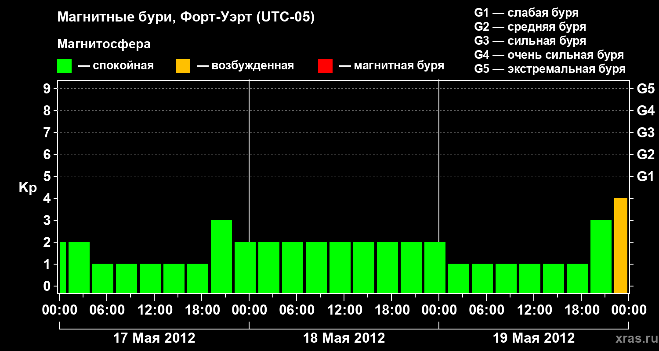Click the '12:00' time label above 18 Мая 2012

coord(344,310)
